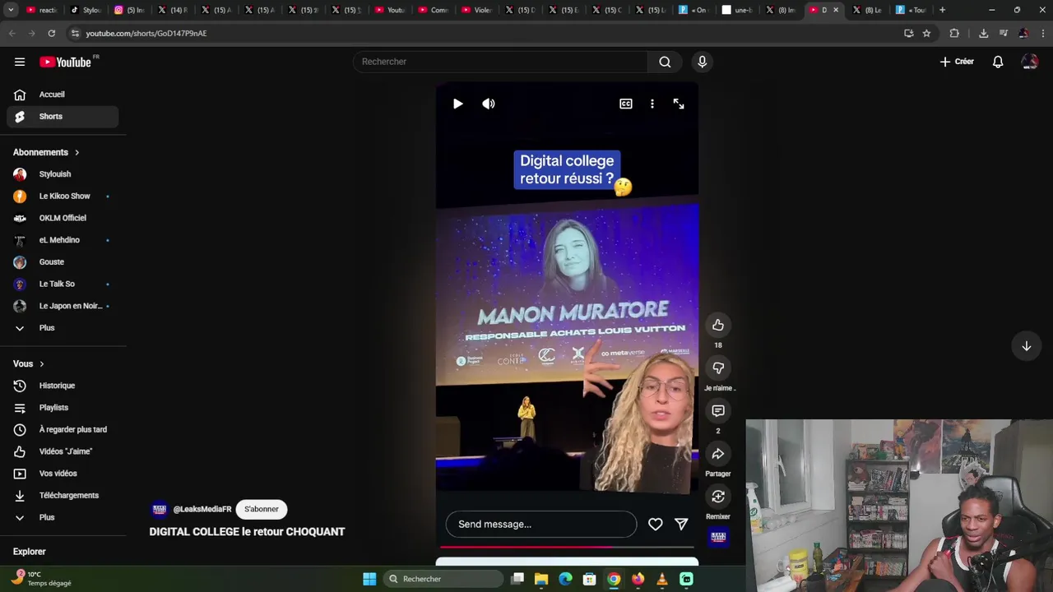Mute the Short's volume
The width and height of the screenshot is (1053, 592).
[489, 104]
